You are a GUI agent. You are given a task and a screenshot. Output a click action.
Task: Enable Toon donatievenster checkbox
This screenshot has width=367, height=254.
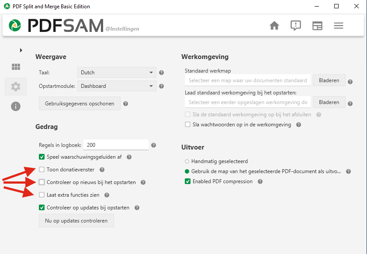click(42, 170)
